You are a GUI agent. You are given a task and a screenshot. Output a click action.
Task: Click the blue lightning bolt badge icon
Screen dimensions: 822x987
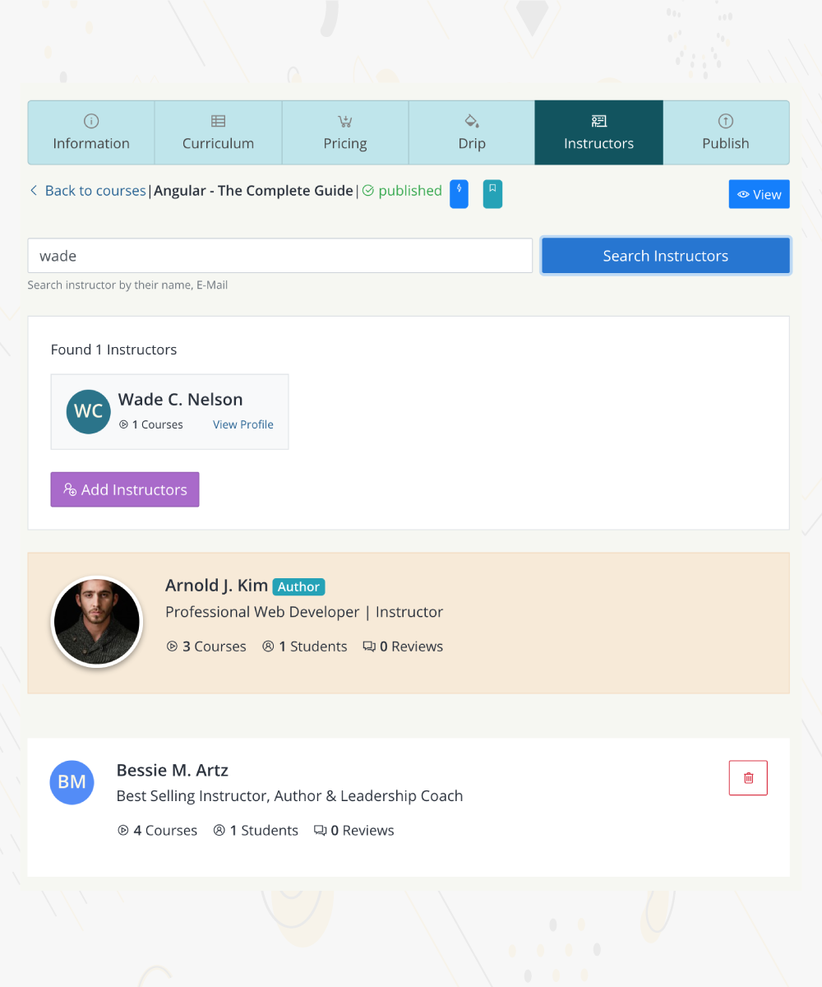[459, 194]
